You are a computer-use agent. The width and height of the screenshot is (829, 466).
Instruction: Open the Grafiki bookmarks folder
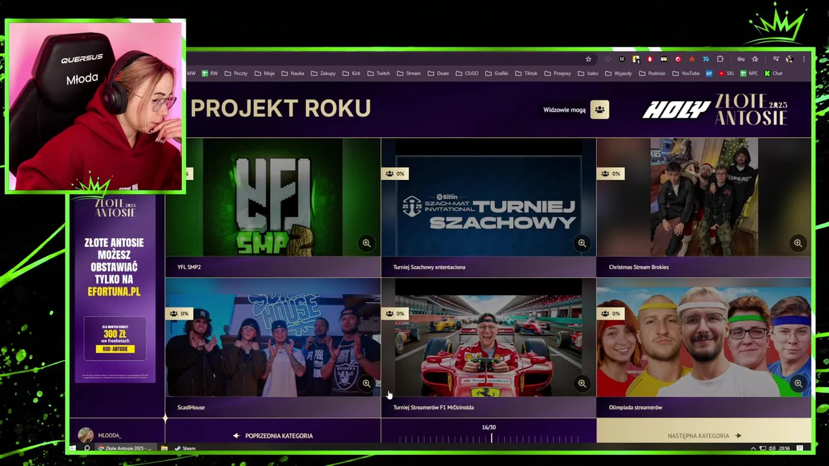497,73
